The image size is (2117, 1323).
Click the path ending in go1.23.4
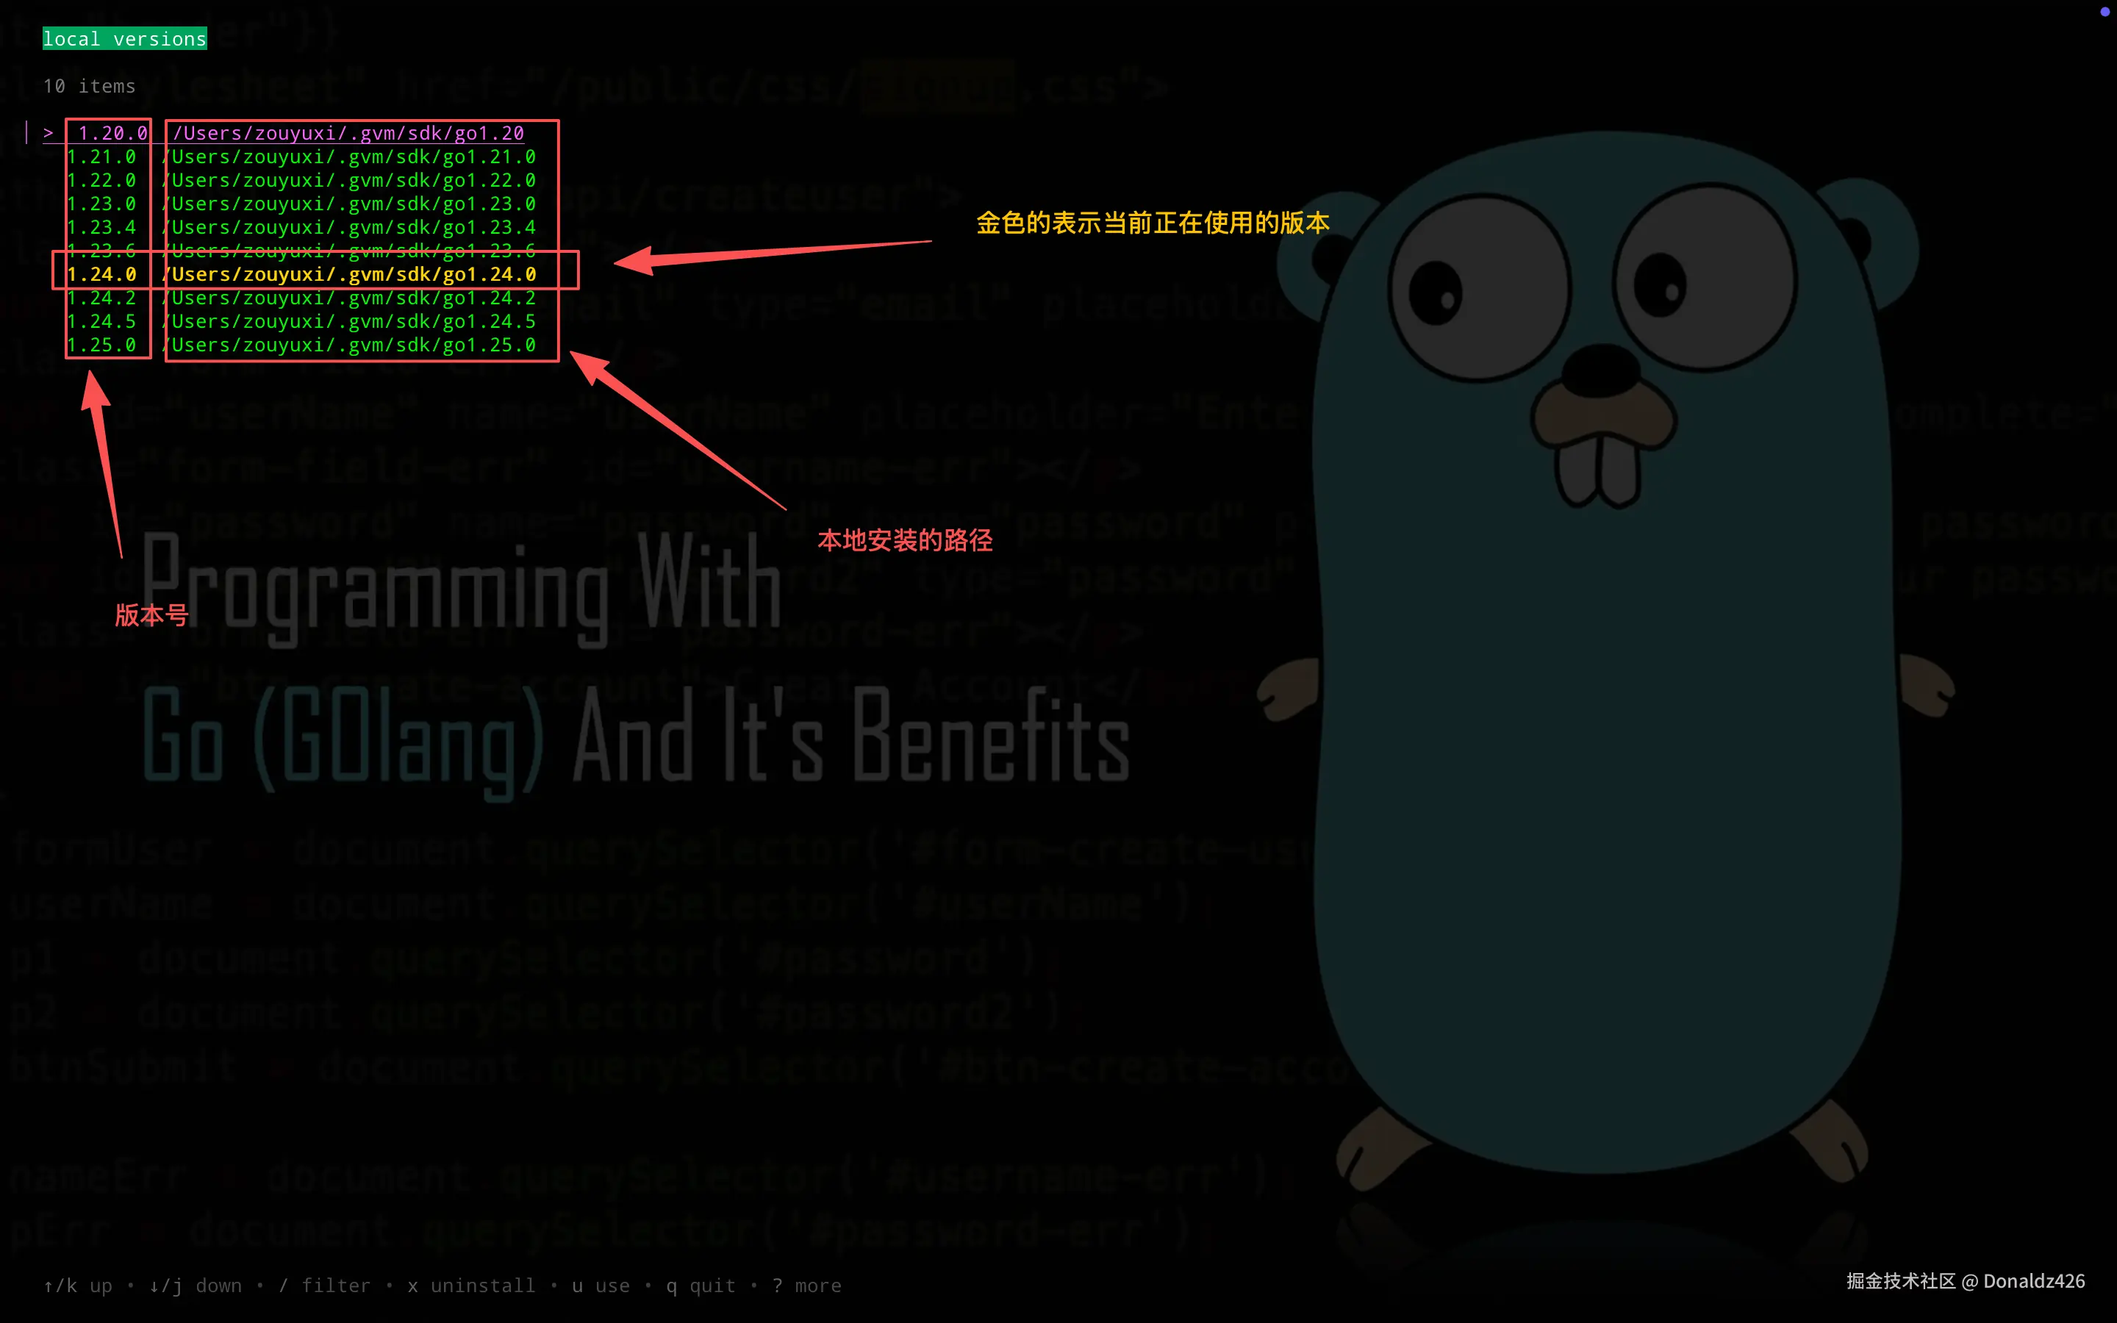[349, 228]
